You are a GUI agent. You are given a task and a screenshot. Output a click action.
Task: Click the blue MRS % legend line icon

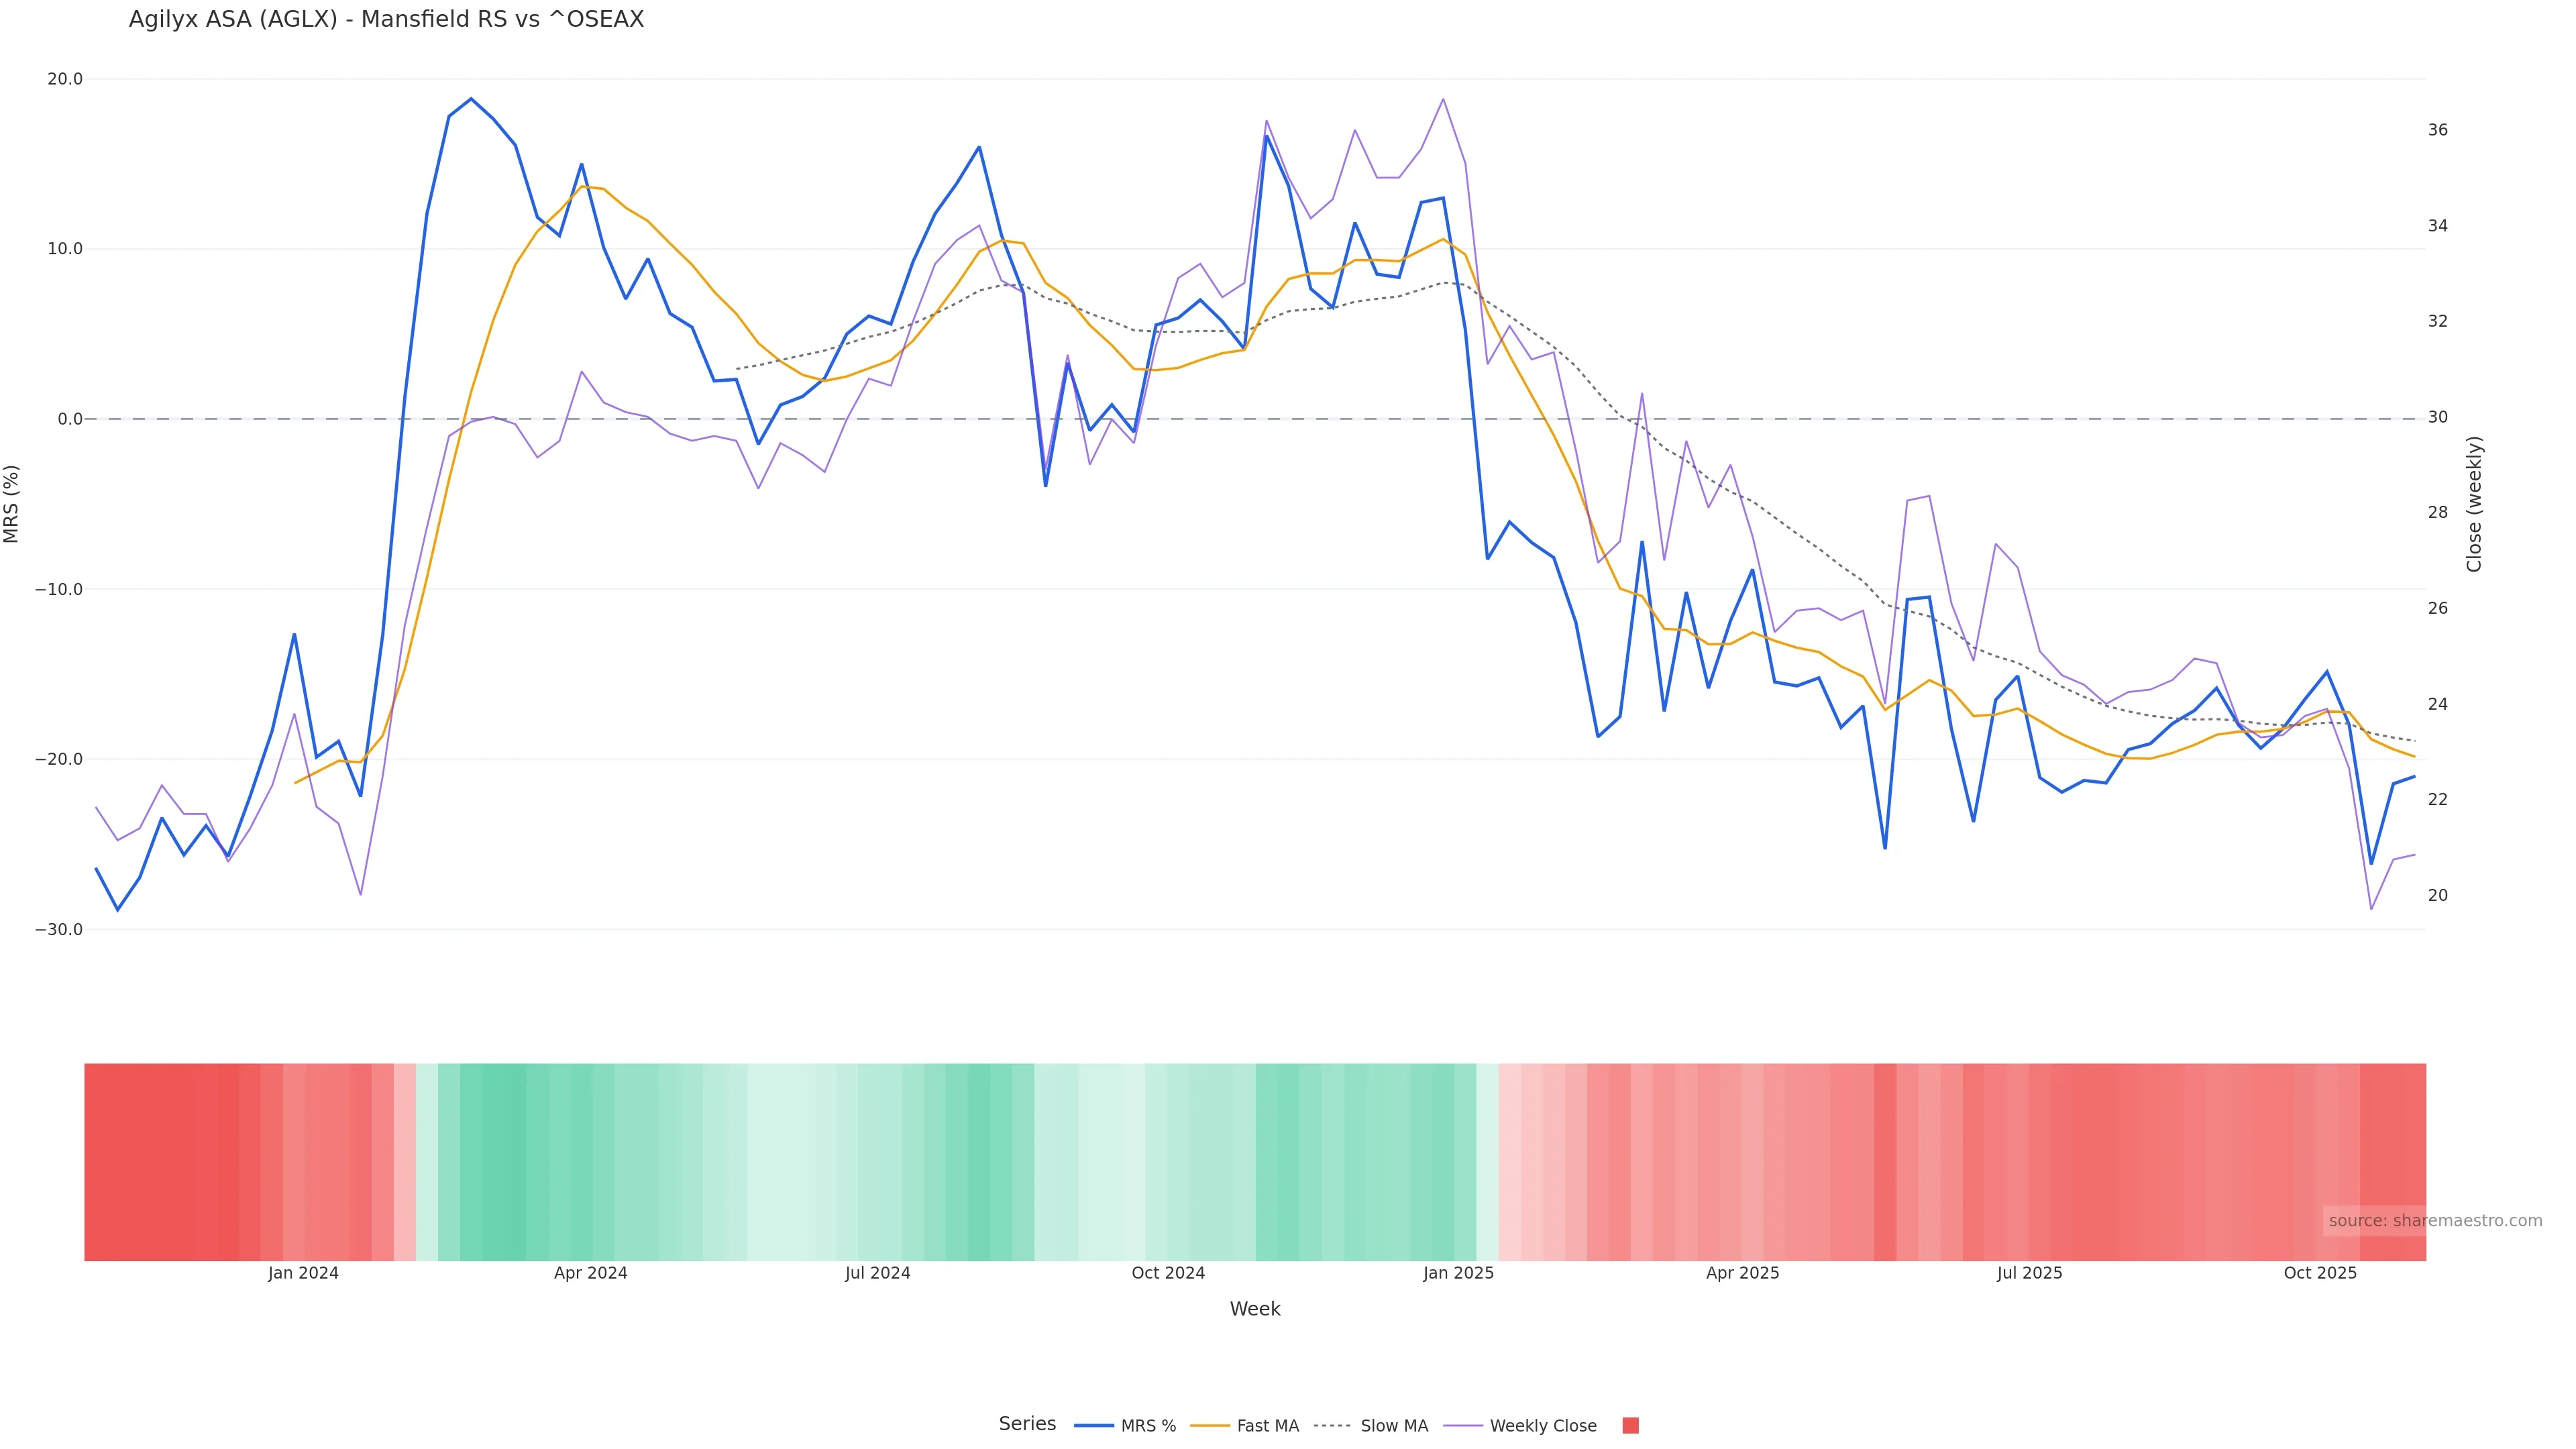1094,1426
